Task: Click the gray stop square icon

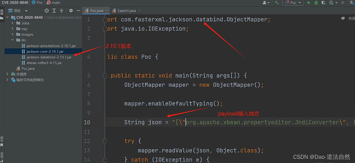Action: click(343, 3)
